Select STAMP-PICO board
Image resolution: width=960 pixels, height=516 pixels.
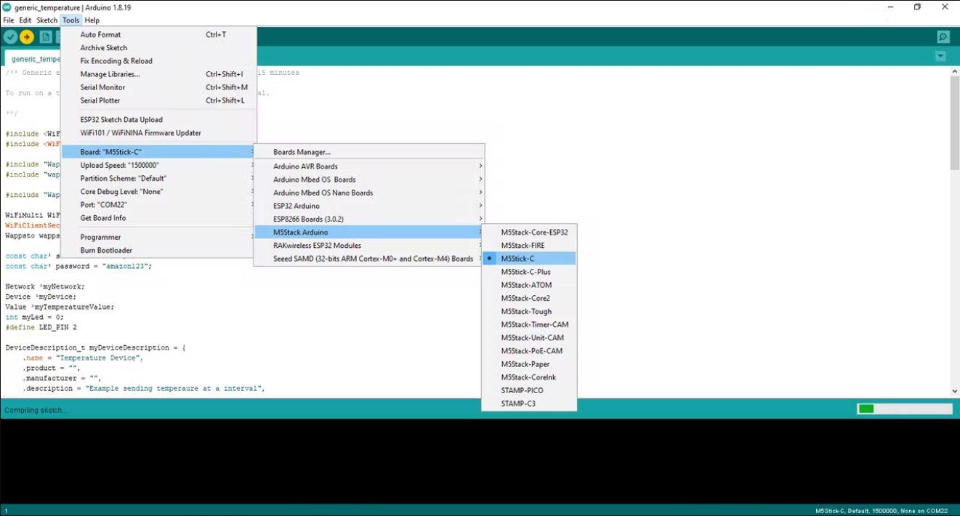[529, 390]
